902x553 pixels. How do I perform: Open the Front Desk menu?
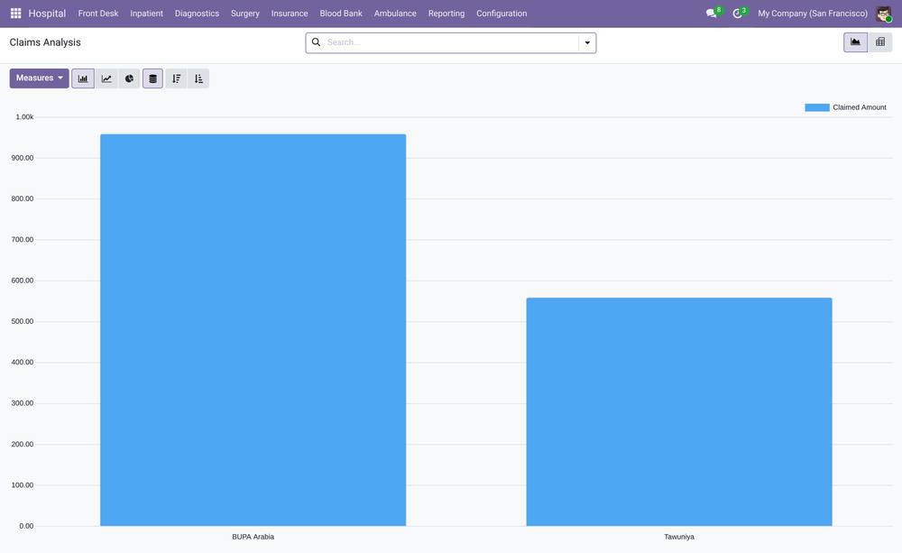click(x=98, y=14)
